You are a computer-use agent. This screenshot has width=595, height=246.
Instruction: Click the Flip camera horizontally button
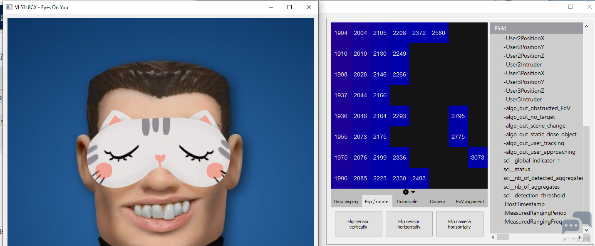tap(459, 224)
